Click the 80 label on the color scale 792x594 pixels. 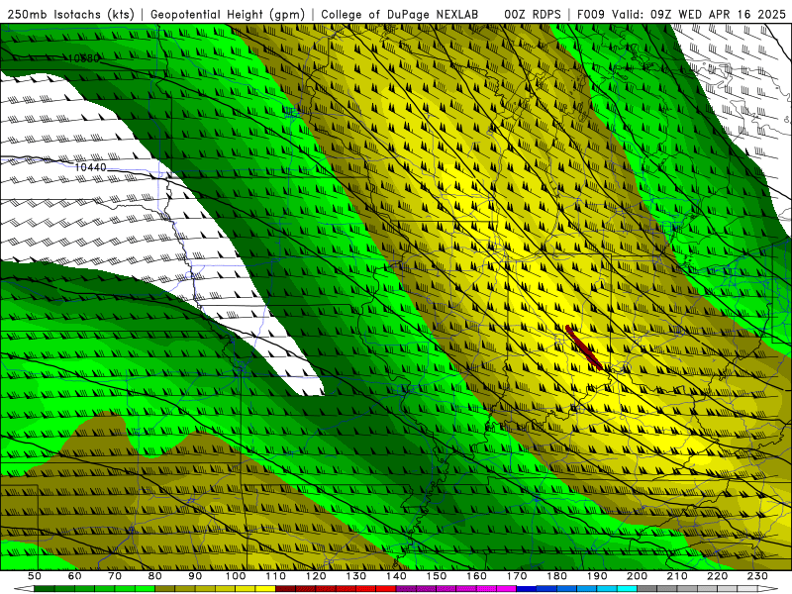click(154, 576)
